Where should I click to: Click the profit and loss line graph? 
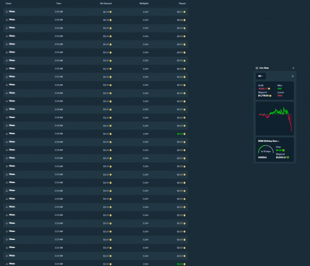click(x=275, y=118)
